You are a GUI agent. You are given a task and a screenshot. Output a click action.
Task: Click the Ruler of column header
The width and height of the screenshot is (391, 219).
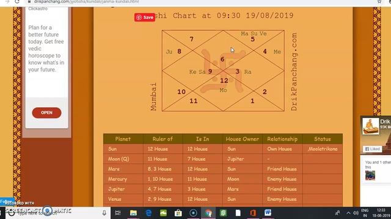163,139
